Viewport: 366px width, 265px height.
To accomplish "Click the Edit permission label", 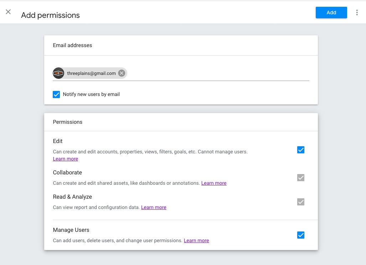I will pos(58,141).
